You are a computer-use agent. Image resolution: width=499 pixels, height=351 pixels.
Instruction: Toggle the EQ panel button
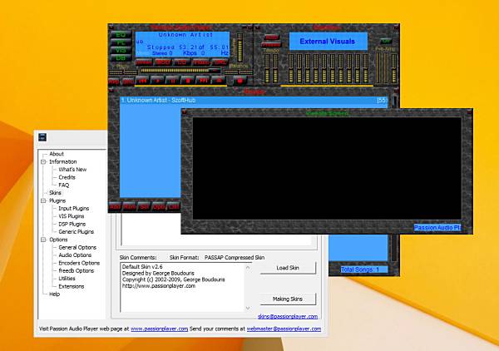(x=120, y=34)
